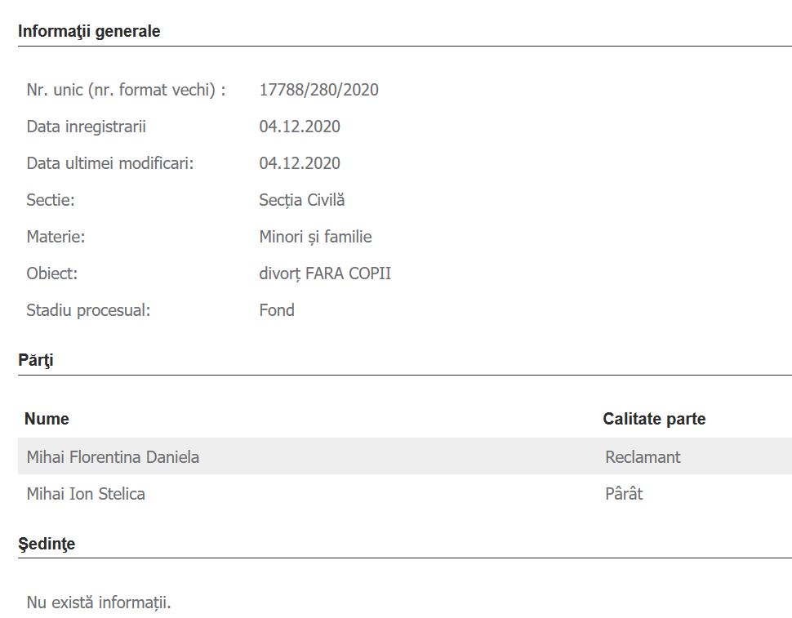Click the Nu există informații message
This screenshot has height=618, width=792.
(99, 603)
